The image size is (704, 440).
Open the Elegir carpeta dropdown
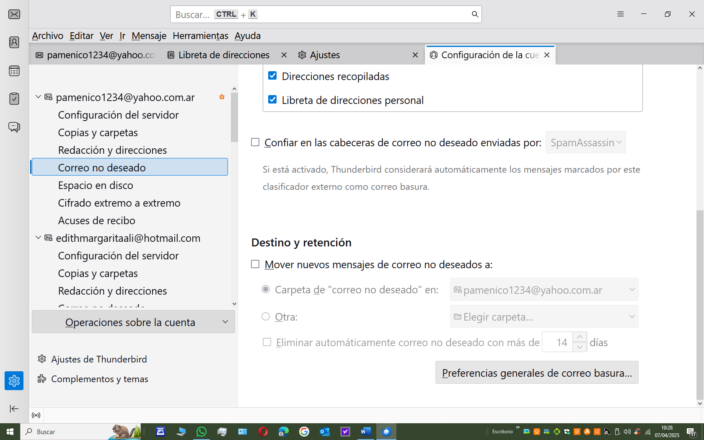[544, 317]
